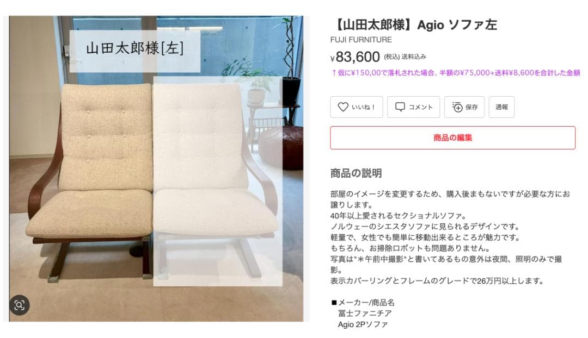The width and height of the screenshot is (588, 338).
Task: Open comments via speech bubble icon
Action: [400, 107]
